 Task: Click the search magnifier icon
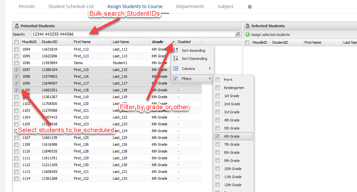(238, 34)
